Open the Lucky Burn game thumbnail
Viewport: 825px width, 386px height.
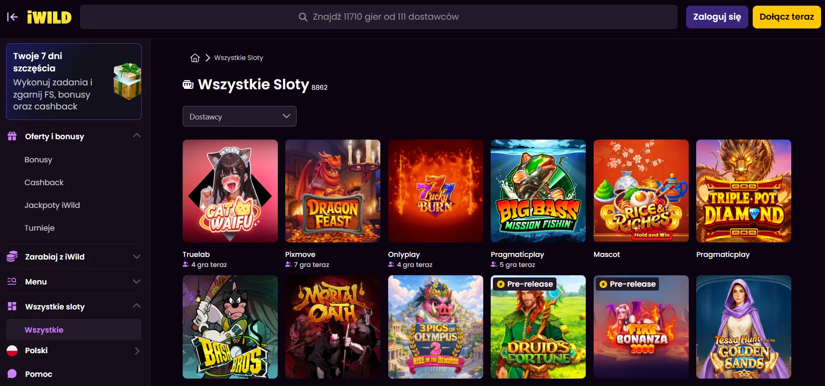point(436,191)
